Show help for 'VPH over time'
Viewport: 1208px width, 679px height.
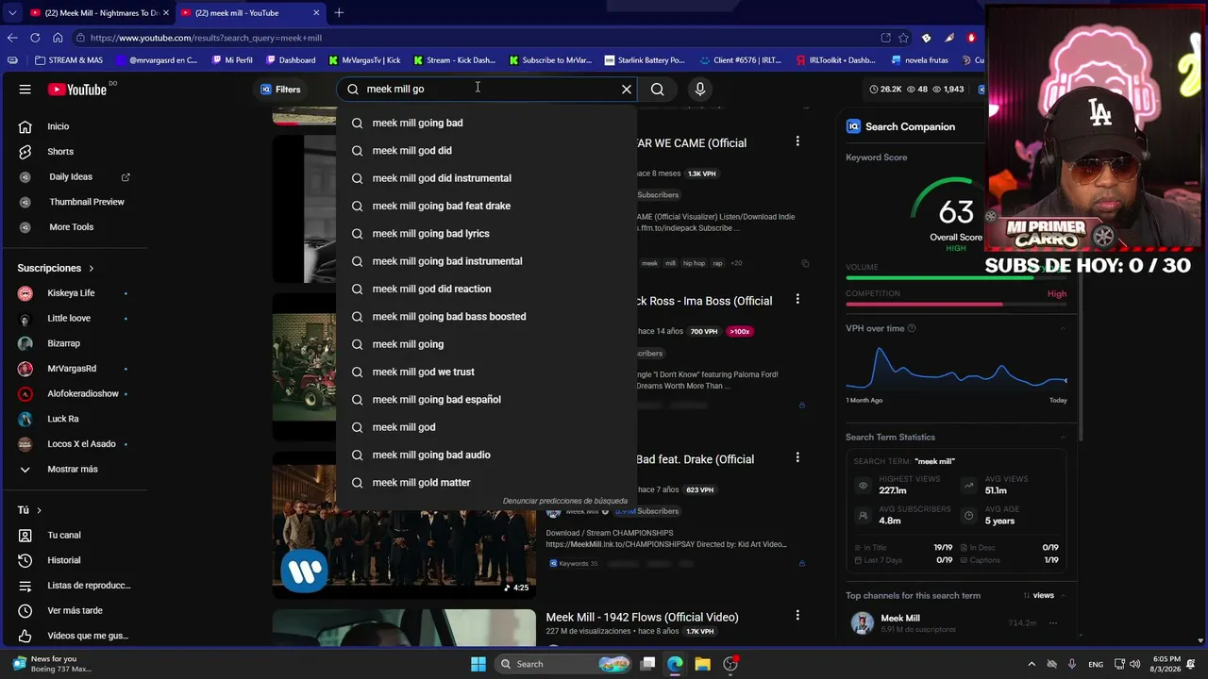coord(912,328)
